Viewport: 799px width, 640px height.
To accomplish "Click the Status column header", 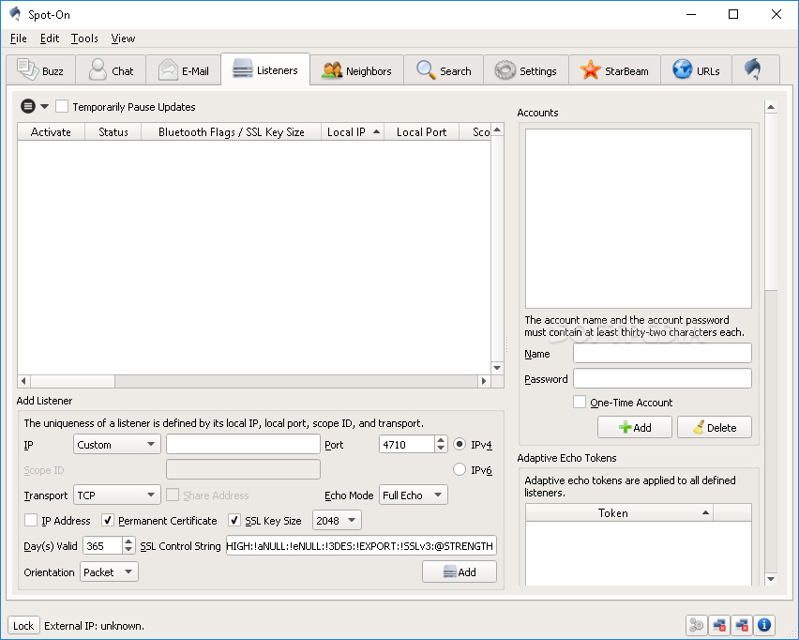I will 113,131.
